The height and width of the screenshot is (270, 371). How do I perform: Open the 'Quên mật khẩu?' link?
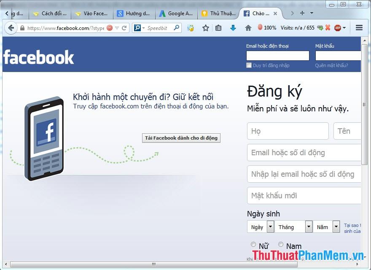coord(331,65)
